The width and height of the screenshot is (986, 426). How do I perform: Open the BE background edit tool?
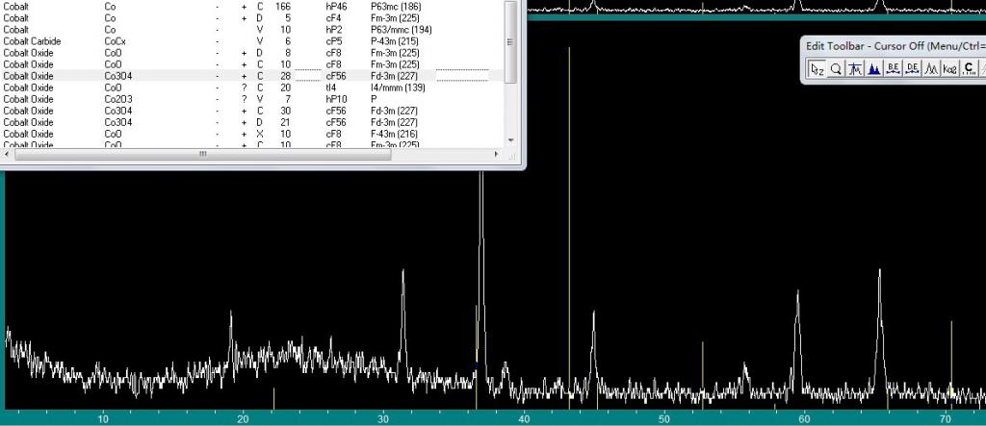[893, 68]
